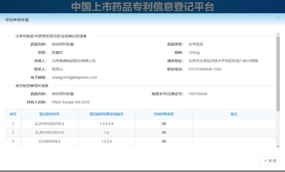Screen dimensions: 285x172
Task: Click the 关闭 button
Action: click(x=270, y=161)
